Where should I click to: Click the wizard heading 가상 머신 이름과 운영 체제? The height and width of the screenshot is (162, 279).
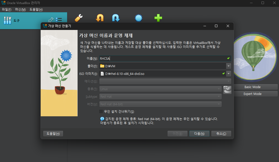pos(106,36)
